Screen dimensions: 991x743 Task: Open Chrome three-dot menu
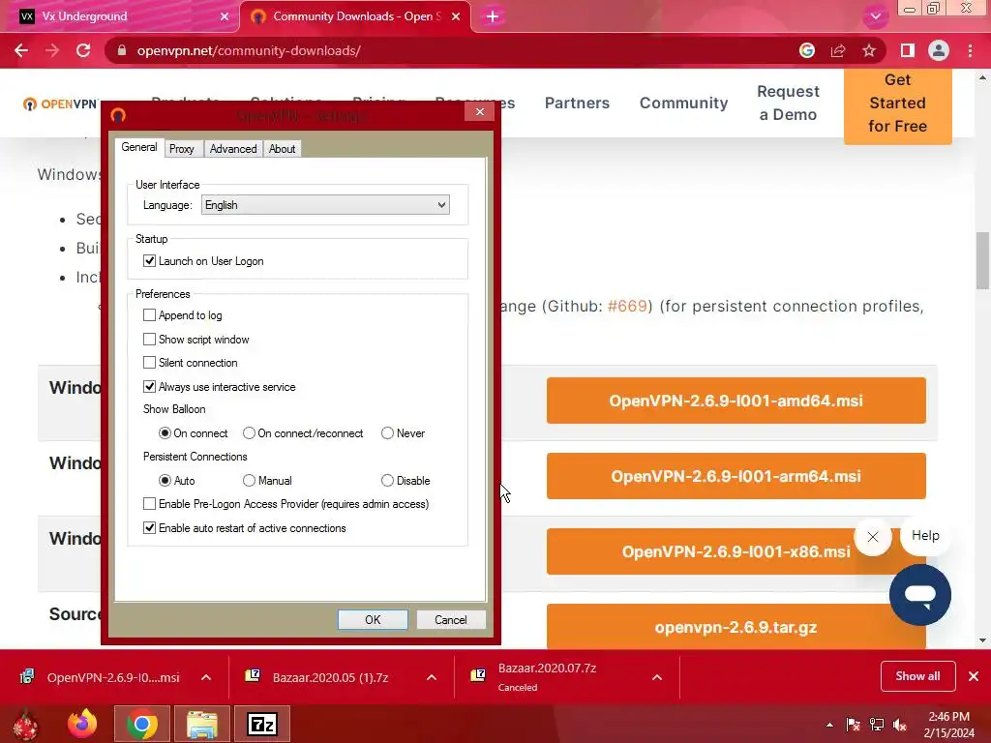970,50
